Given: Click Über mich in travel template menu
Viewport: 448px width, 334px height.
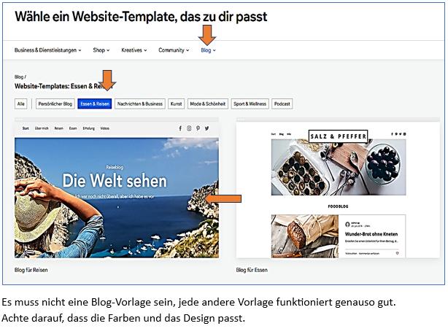Looking at the screenshot, I should coord(42,128).
